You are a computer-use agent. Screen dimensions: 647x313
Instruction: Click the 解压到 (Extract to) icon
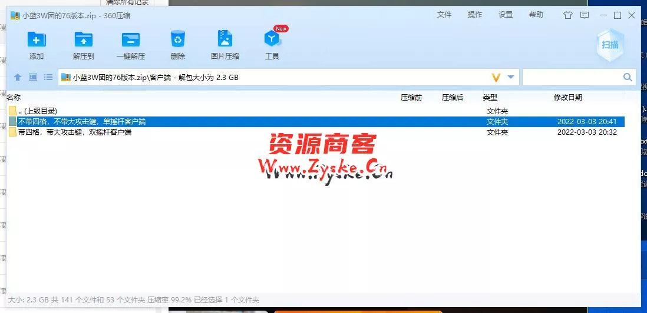[x=84, y=40]
